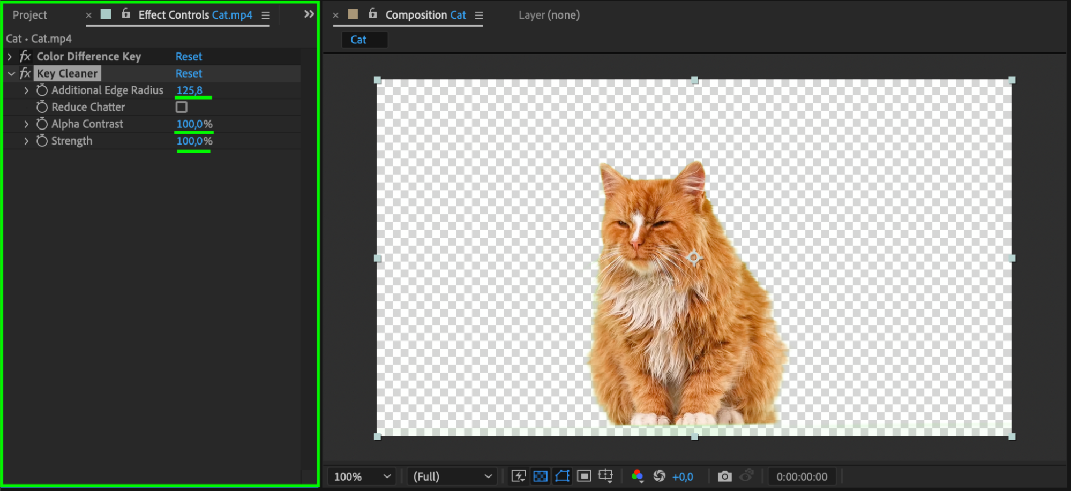The width and height of the screenshot is (1071, 492).
Task: Select the Layer (none) tab
Action: click(549, 15)
